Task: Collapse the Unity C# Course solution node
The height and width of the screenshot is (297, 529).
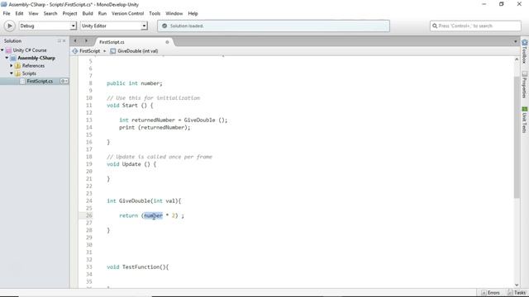Action: [x=2, y=50]
